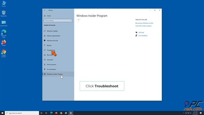204x115 pixels.
Task: Click the magnifier icon in Find a setting
Action: coord(71,20)
